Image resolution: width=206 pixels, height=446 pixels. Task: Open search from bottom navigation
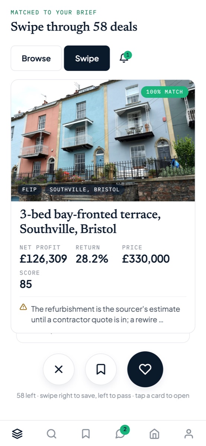point(51,433)
